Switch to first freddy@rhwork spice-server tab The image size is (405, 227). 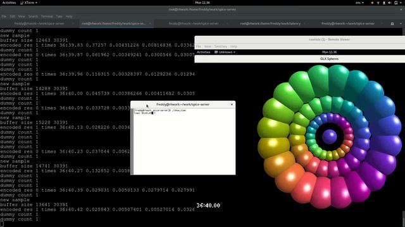click(39, 23)
